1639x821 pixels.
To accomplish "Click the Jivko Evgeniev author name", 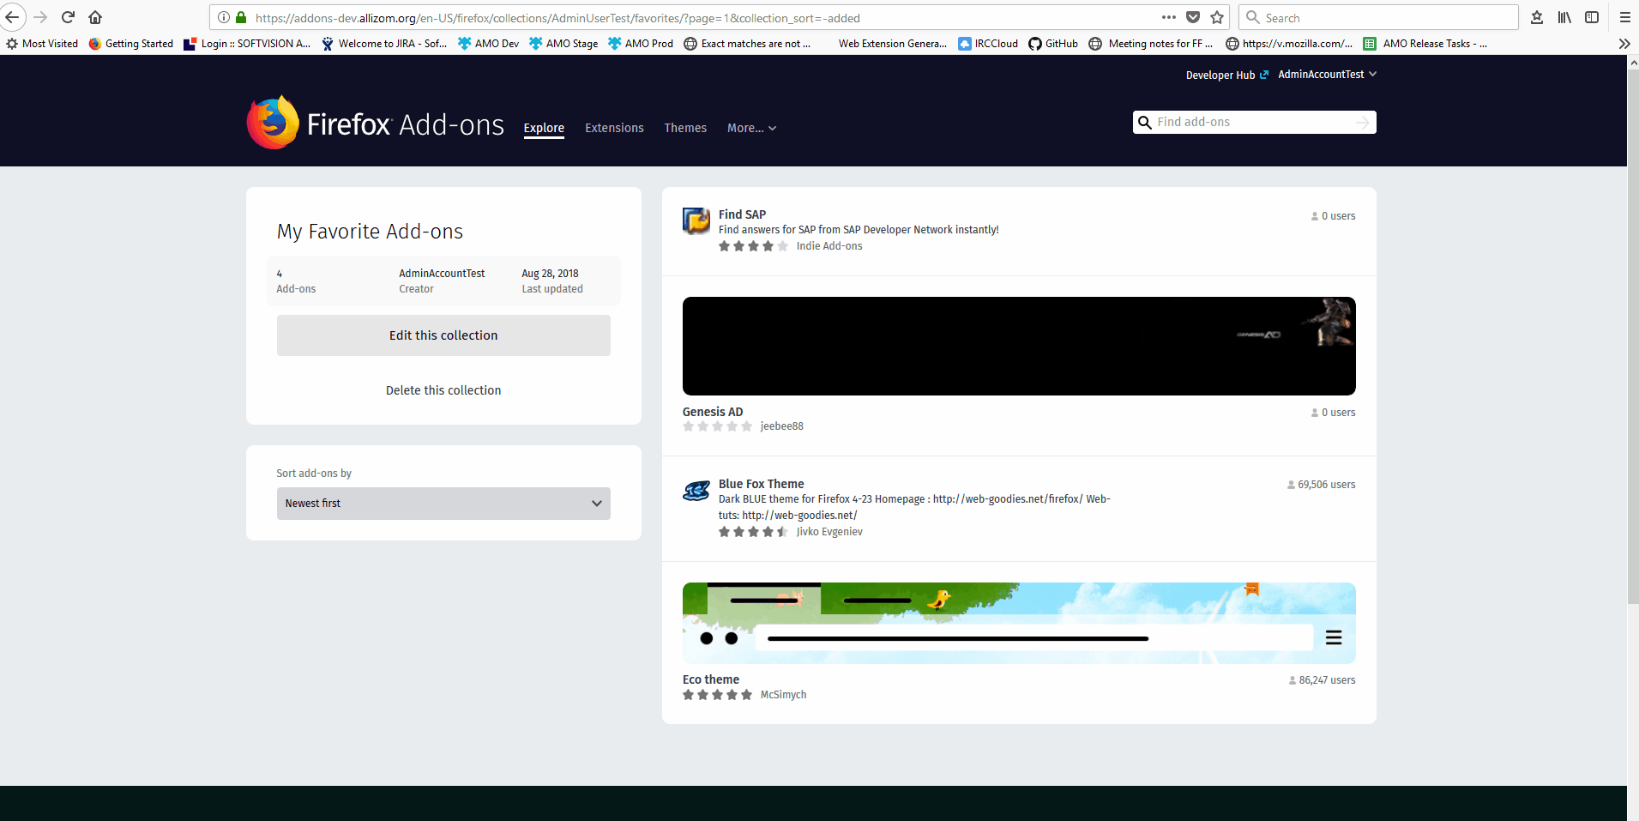I will coord(829,532).
